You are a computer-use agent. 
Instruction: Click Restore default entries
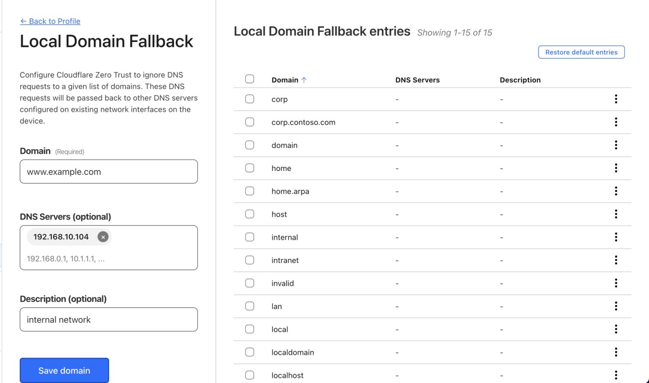(x=581, y=52)
